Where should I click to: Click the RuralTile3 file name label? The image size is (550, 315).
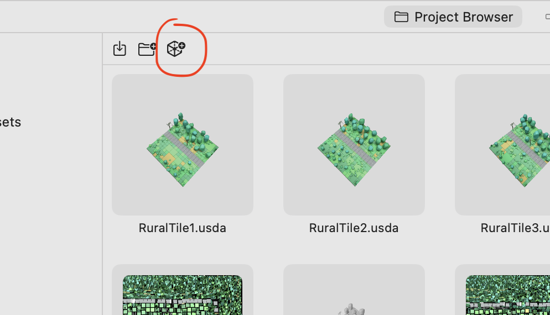515,228
